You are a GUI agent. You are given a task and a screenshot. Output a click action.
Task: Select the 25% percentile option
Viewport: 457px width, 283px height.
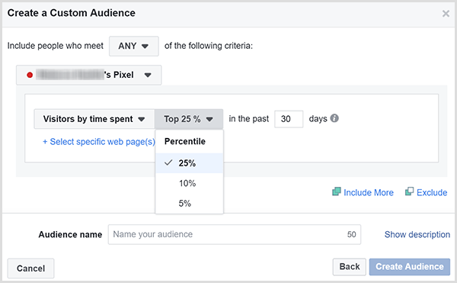pyautogui.click(x=190, y=163)
